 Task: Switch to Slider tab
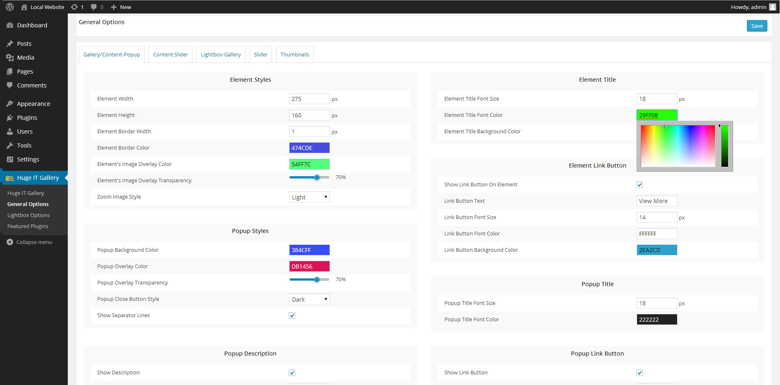pyautogui.click(x=261, y=54)
